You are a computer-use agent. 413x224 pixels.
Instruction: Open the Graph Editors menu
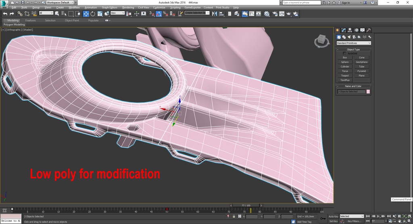[110, 7]
